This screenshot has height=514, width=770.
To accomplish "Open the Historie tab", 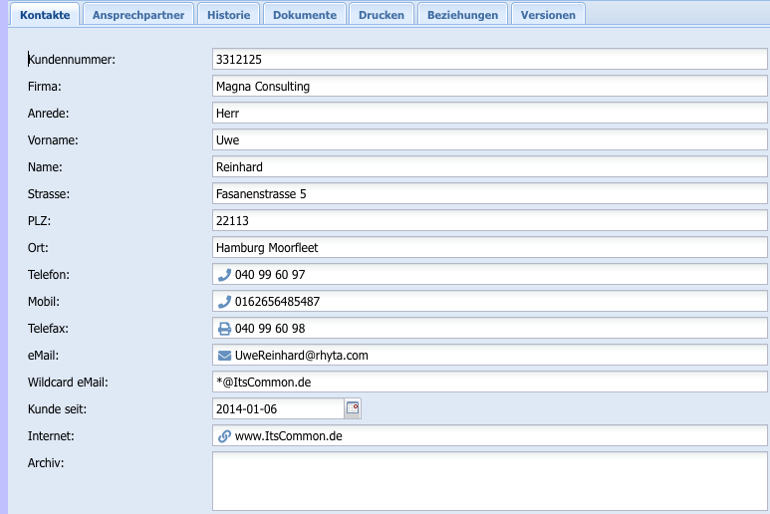I will tap(229, 15).
